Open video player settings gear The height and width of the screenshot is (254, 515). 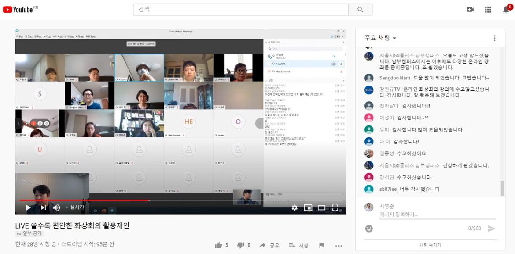tap(294, 207)
